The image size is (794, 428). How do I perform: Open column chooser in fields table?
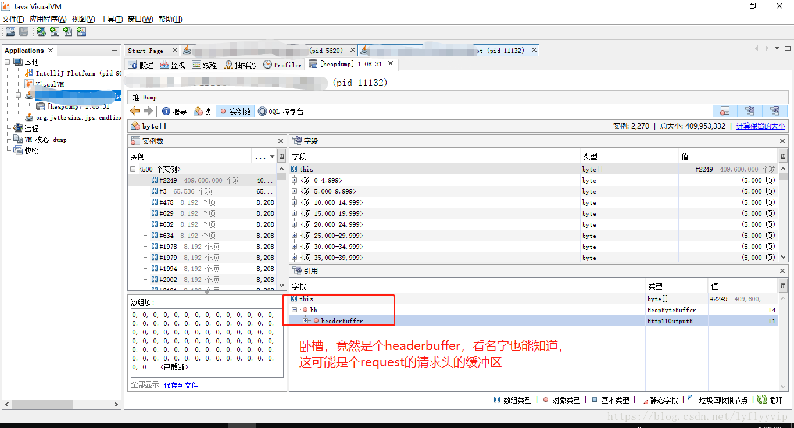click(x=782, y=156)
